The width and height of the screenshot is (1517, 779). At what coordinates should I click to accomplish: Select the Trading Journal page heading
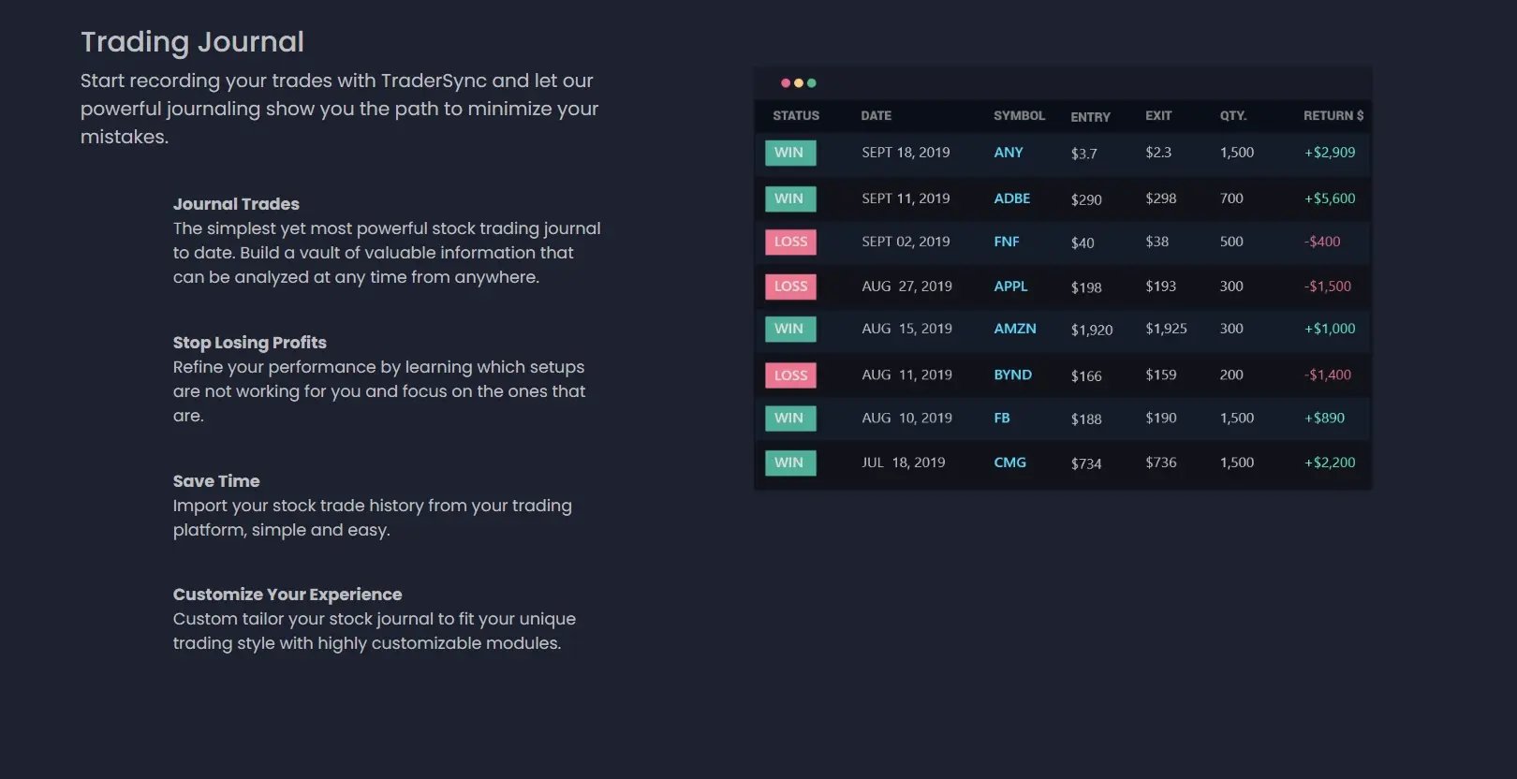192,41
